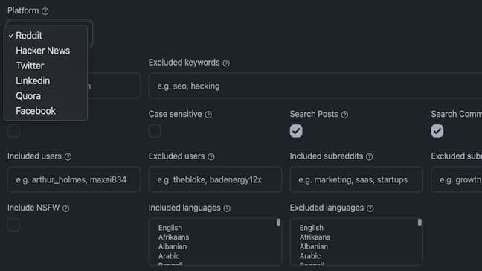This screenshot has width=482, height=271.
Task: Click help icon beside Include NSFW
Action: pos(65,208)
